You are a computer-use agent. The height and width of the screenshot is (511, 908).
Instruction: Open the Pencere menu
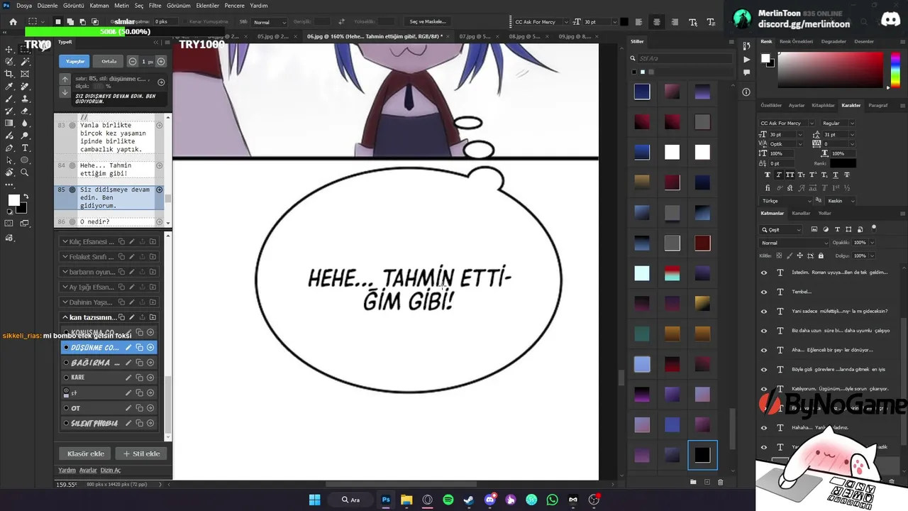pos(234,5)
